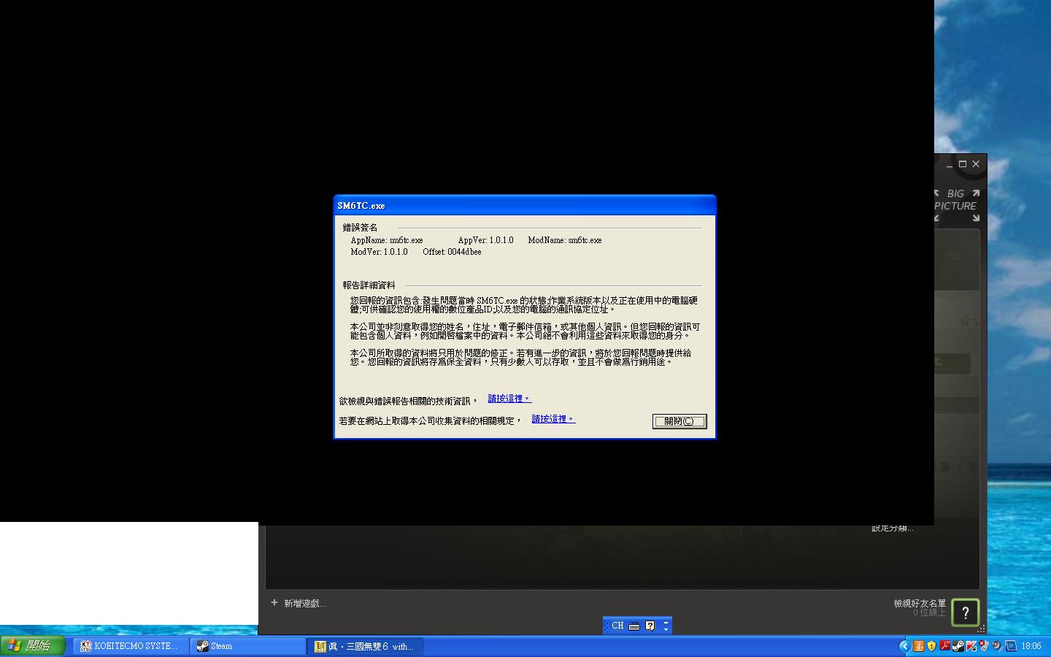The image size is (1051, 657).
Task: Click speaker volume tray icon
Action: (x=998, y=646)
